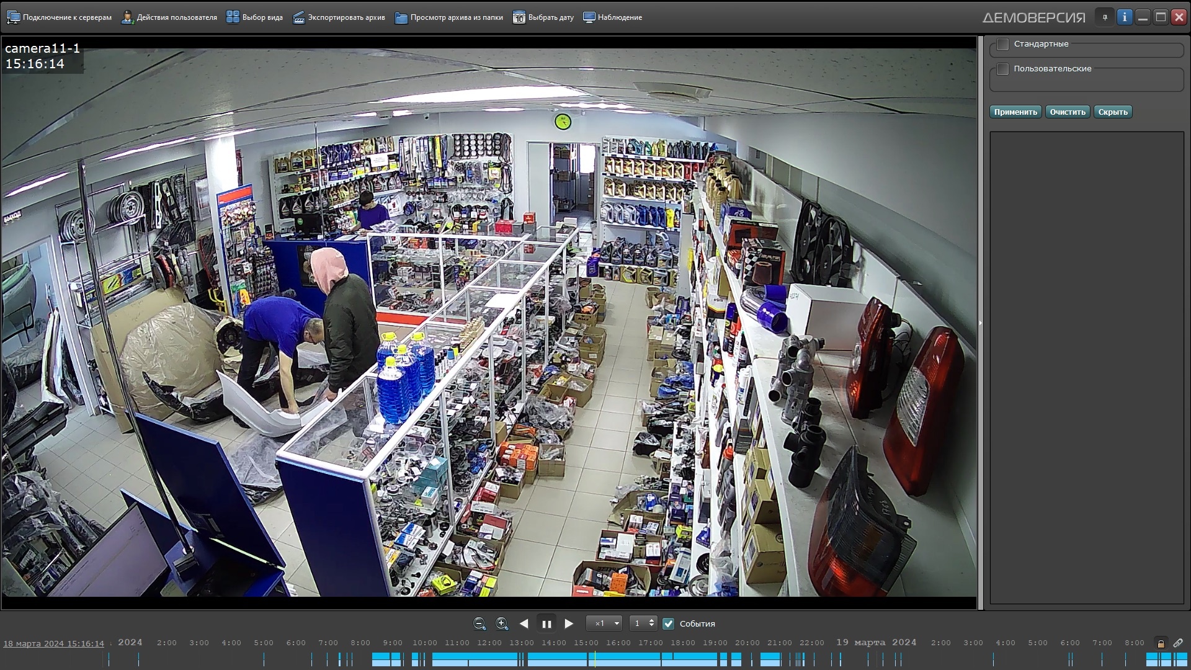Open the blue info icon
Screen dimensions: 1191x670
click(1125, 17)
